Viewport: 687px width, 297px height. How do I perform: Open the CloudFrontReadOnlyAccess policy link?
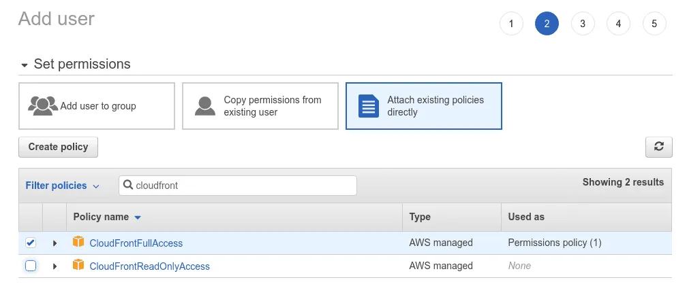[149, 266]
